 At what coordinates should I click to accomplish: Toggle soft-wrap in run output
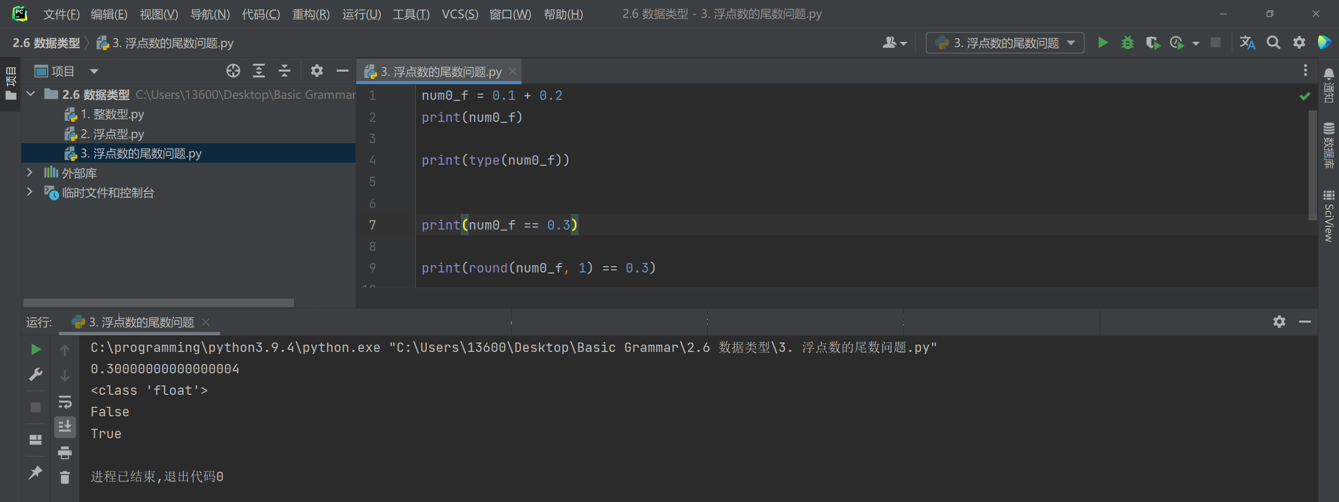pyautogui.click(x=65, y=402)
